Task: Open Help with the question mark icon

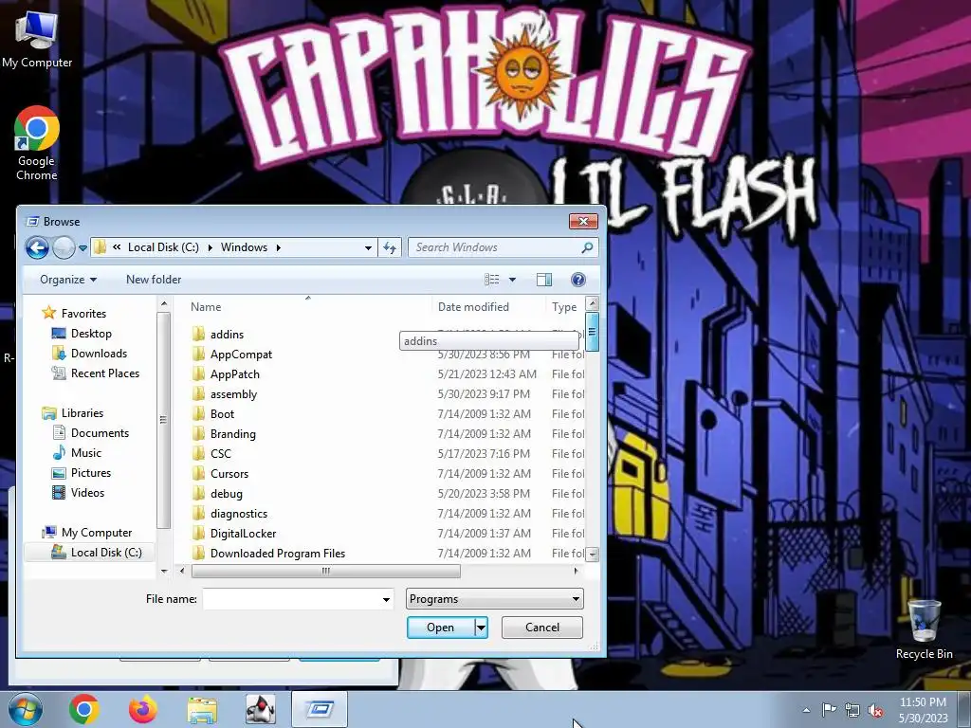Action: pyautogui.click(x=578, y=280)
